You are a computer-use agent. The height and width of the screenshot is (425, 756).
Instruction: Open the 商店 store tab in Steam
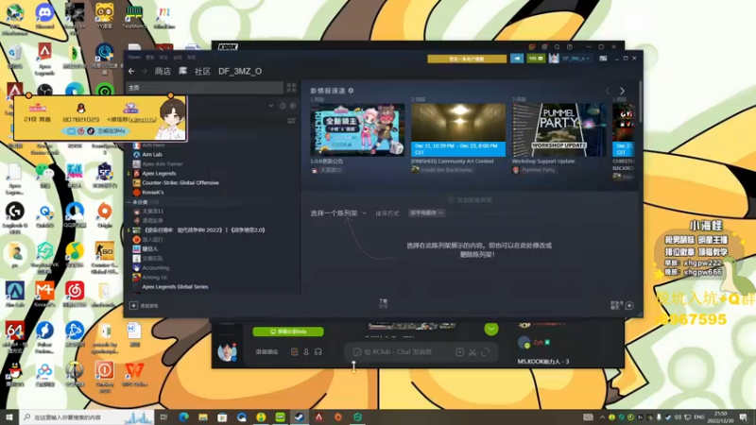[163, 72]
